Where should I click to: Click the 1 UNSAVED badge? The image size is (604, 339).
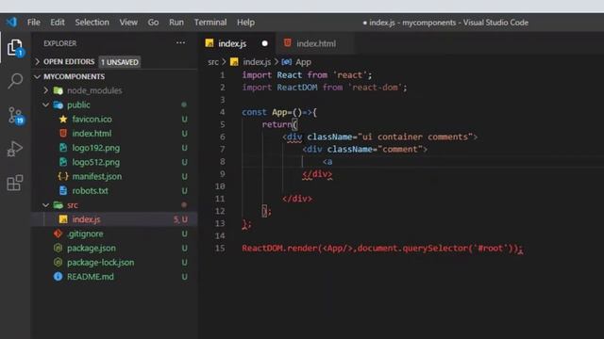point(120,62)
